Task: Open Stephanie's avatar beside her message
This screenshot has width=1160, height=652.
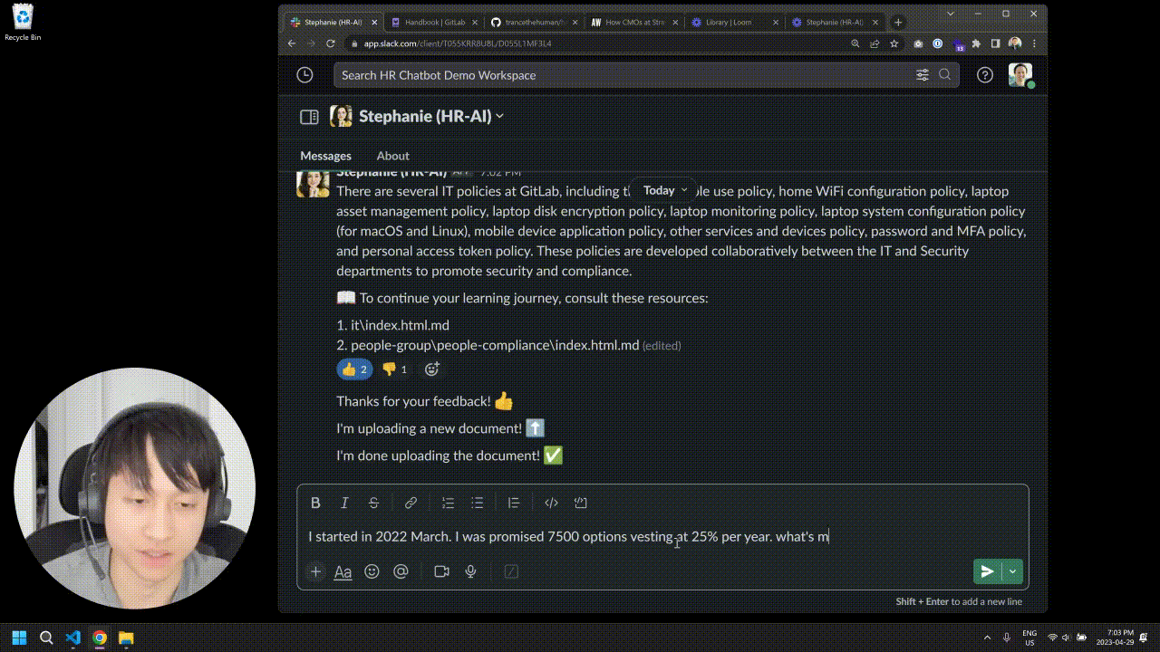Action: tap(313, 182)
